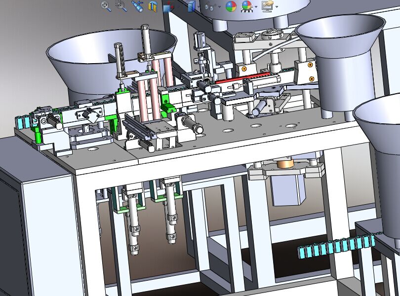Viewport: 400px width, 296px height.
Task: Click the Edit Appearance color ball
Action: tap(231, 6)
